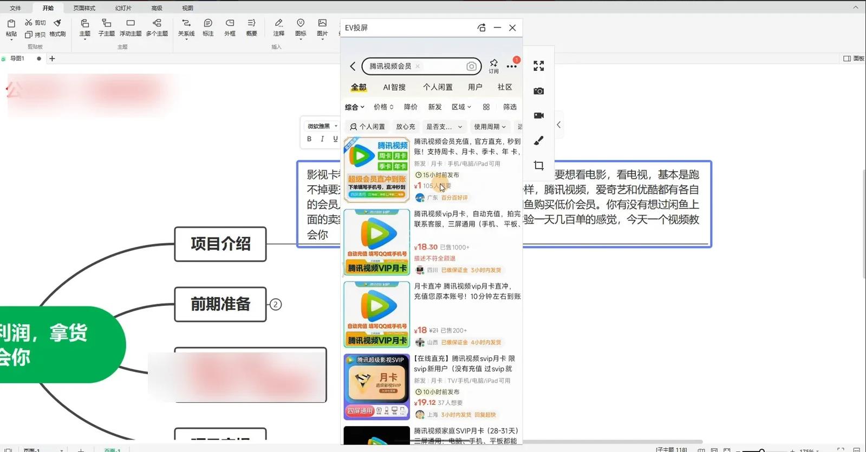Click the subscribe (订阅) pin icon
This screenshot has width=866, height=452.
[494, 66]
